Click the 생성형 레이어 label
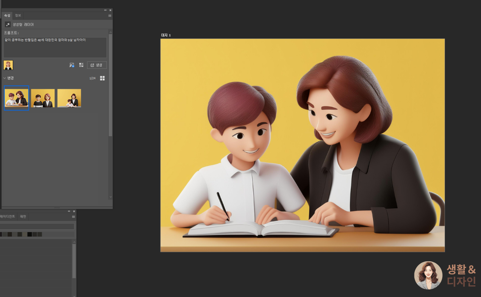 coord(23,24)
